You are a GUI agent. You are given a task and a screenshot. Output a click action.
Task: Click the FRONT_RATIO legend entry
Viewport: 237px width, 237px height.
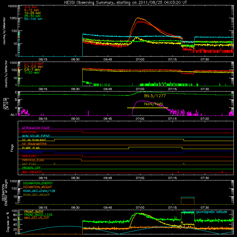point(34,212)
